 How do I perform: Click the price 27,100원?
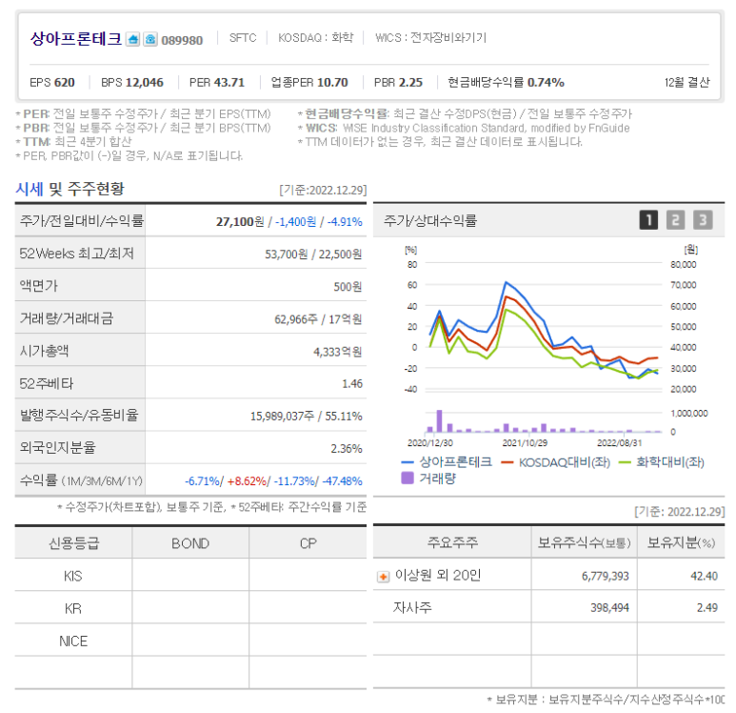(x=240, y=222)
